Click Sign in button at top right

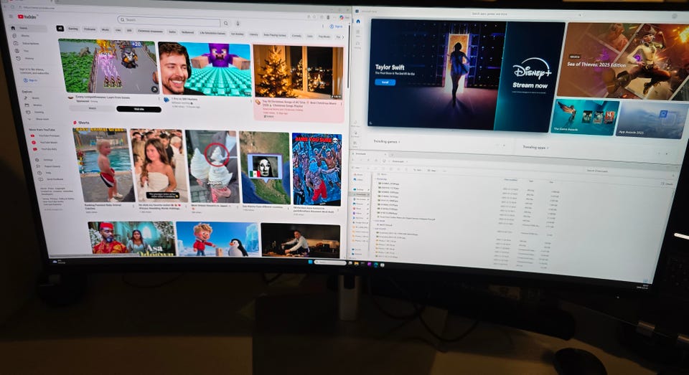coord(336,27)
